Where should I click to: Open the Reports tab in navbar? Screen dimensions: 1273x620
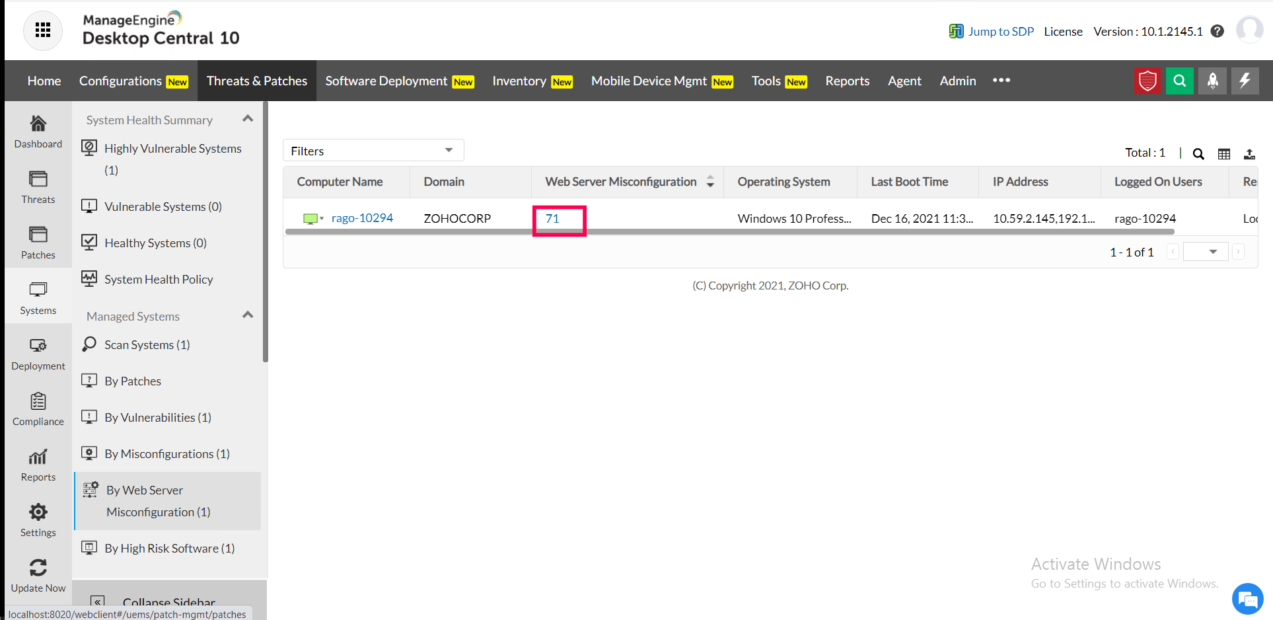[848, 81]
